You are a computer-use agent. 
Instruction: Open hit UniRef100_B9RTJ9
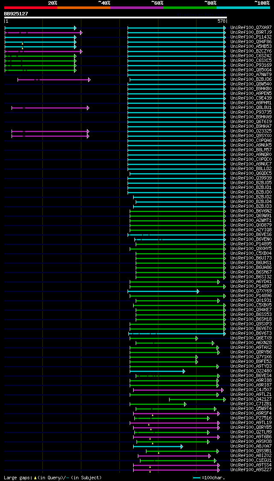251,32
